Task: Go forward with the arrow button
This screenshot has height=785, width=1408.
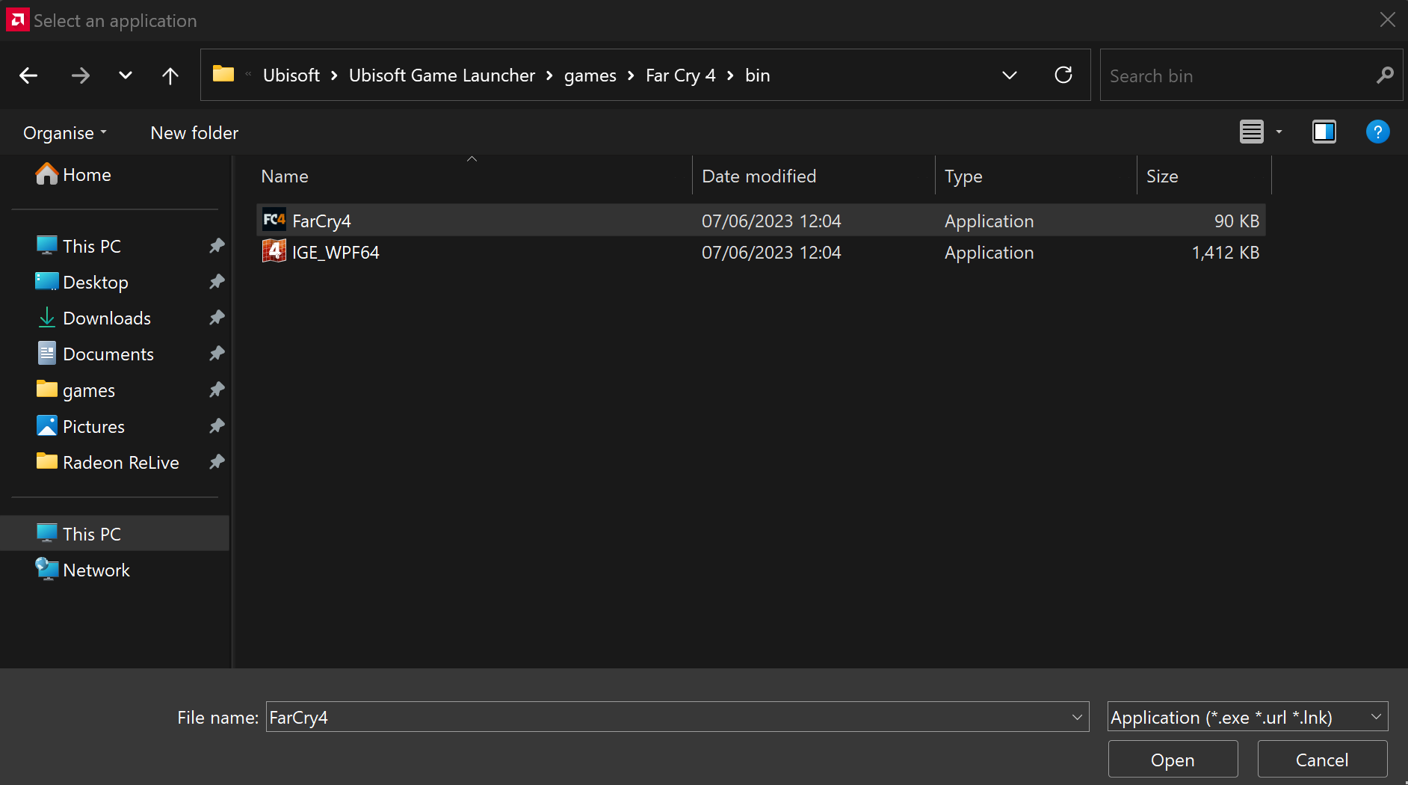Action: [x=80, y=76]
